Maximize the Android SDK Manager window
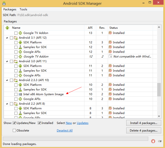Image resolution: width=165 pixels, height=148 pixels. [x=150, y=2]
